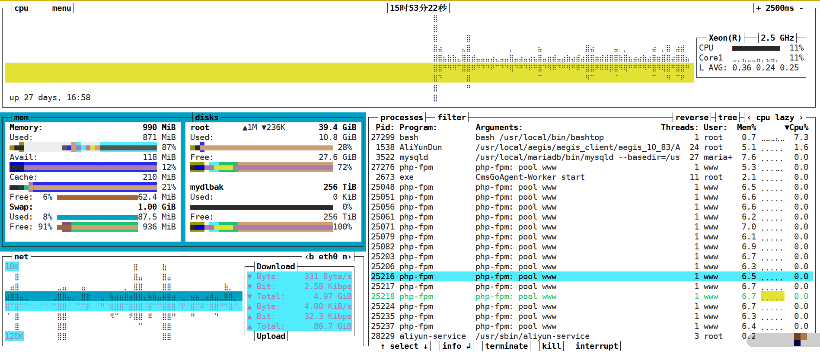Viewport: 820px width, 354px height.
Task: Select next network interface arrow
Action: [349, 257]
